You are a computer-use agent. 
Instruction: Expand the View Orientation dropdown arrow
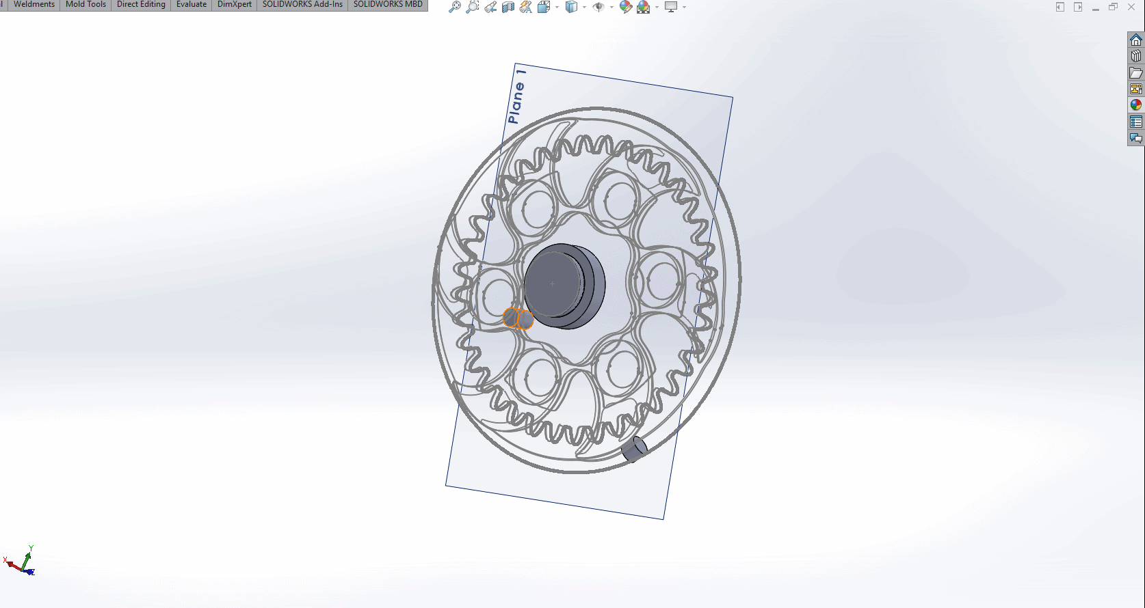click(x=557, y=8)
